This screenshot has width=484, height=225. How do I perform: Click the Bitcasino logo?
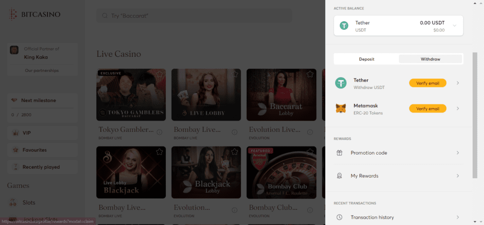pyautogui.click(x=34, y=14)
